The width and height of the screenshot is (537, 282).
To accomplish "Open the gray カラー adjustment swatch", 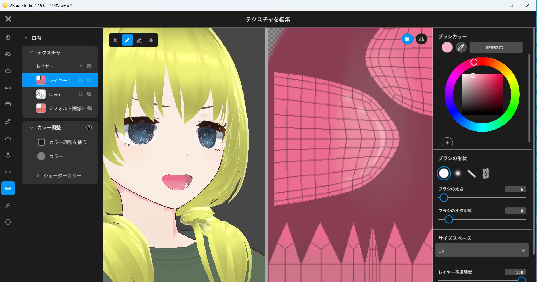I will pyautogui.click(x=41, y=156).
